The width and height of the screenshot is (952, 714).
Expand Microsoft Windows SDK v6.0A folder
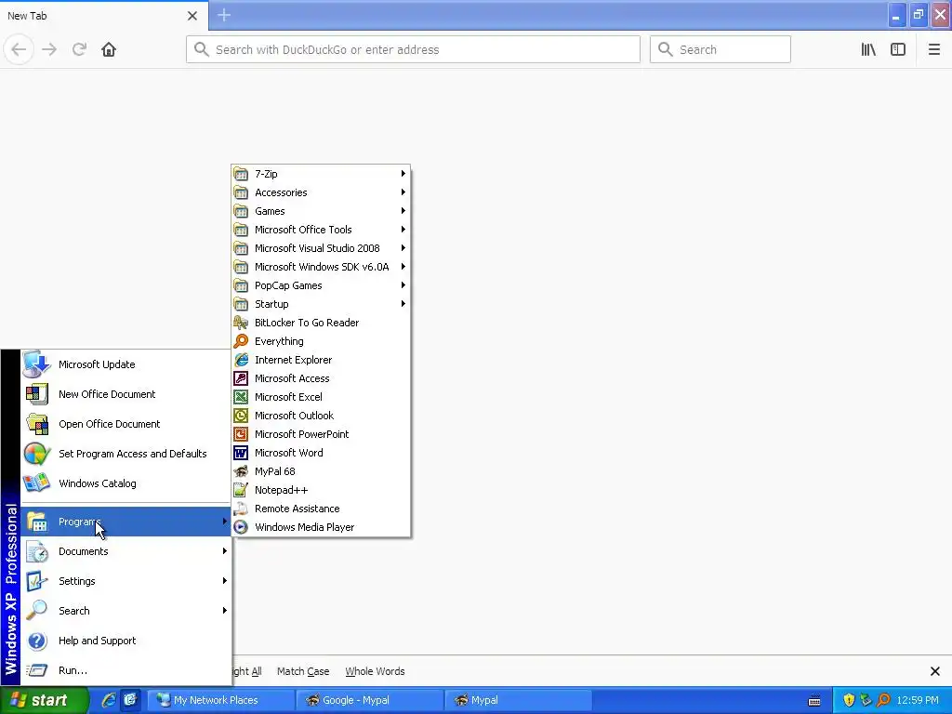pos(321,267)
